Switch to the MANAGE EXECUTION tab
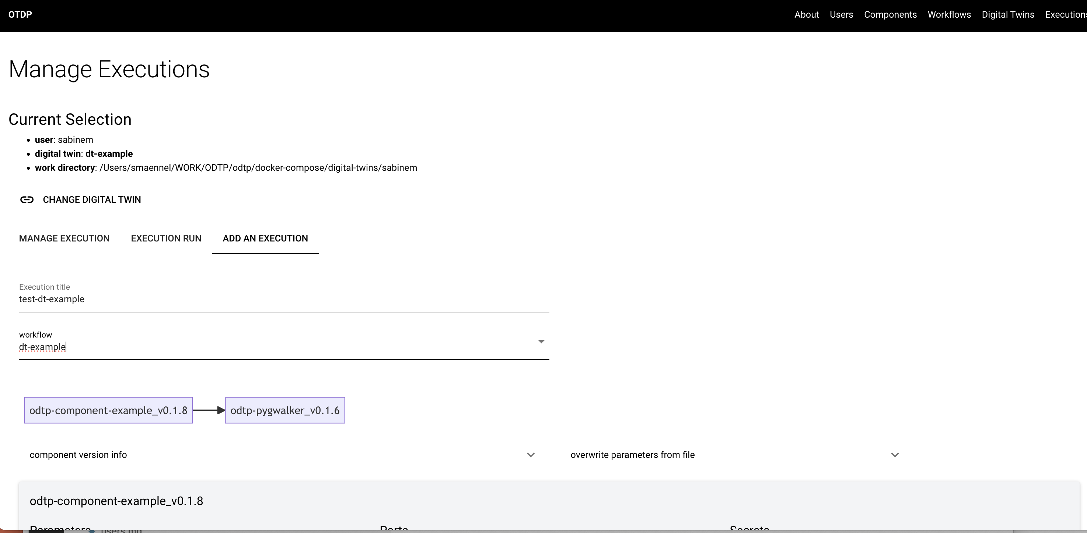The image size is (1087, 533). tap(64, 238)
